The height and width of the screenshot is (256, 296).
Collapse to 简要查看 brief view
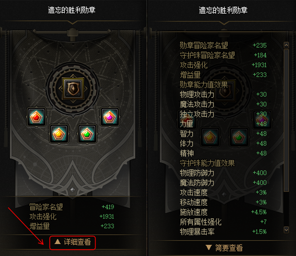coord(224,248)
